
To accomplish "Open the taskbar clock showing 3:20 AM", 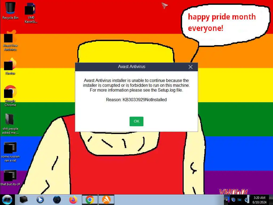I will click(259, 200).
